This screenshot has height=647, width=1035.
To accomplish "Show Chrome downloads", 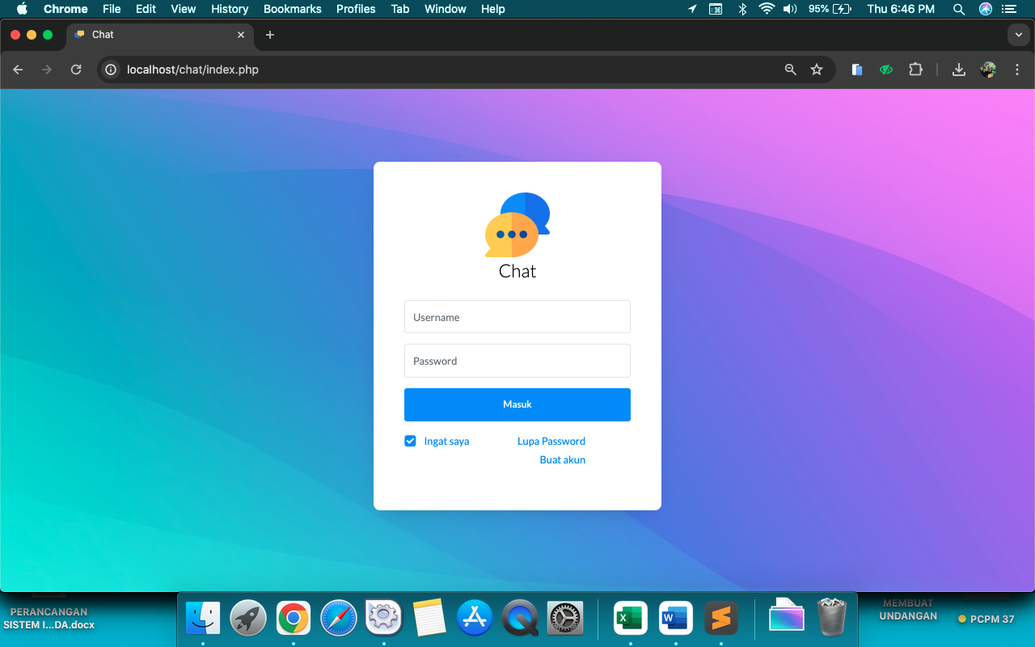I will tap(959, 70).
